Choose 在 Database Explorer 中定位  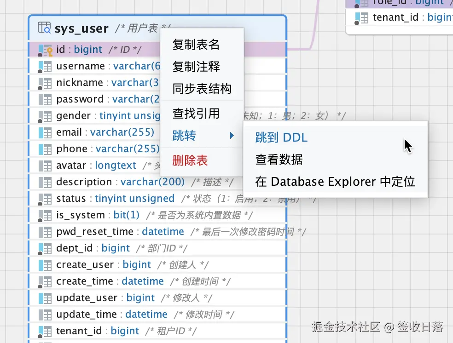coord(335,182)
